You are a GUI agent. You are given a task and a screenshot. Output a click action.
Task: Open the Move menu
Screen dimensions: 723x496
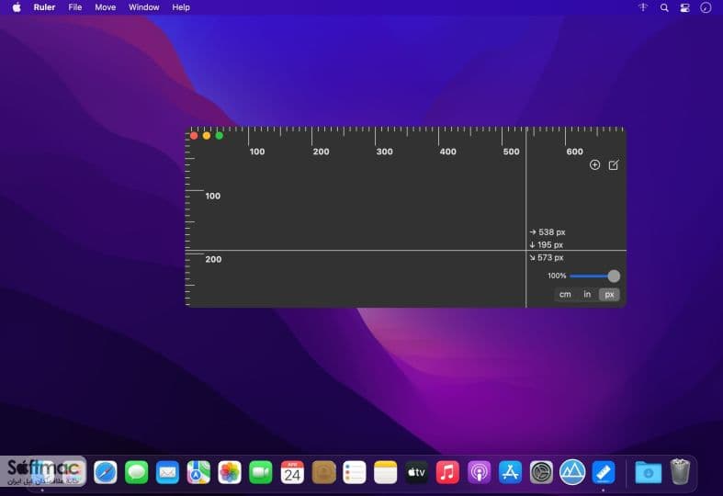(105, 7)
